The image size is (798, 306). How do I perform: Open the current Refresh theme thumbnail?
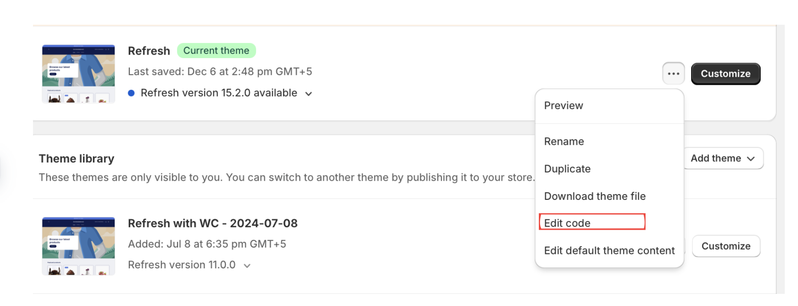click(x=79, y=74)
